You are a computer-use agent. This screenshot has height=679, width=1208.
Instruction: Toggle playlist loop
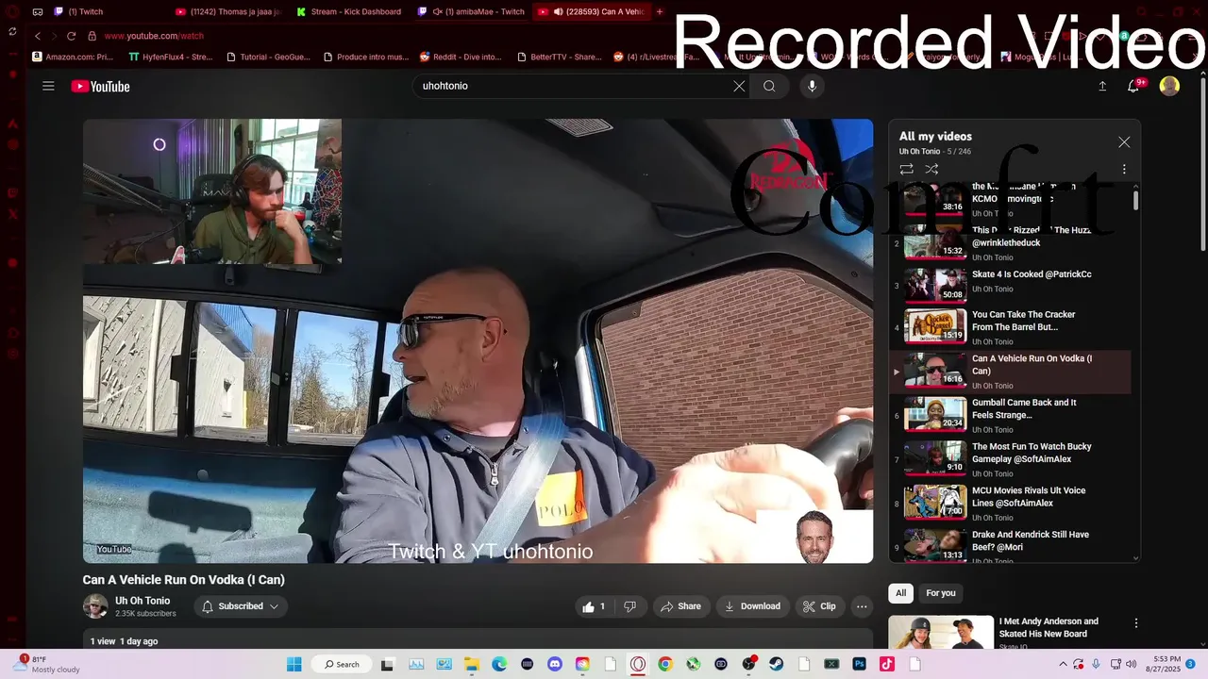click(906, 169)
